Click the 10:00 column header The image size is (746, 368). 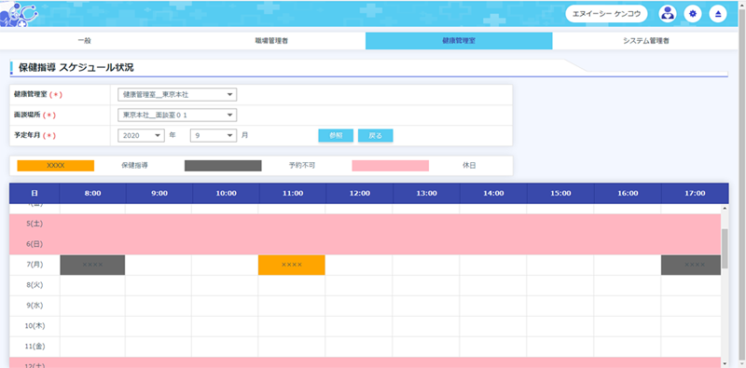click(x=226, y=194)
